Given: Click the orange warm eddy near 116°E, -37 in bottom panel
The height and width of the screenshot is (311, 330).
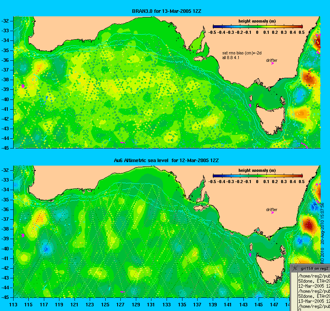Looking at the screenshot, I should [x=40, y=217].
